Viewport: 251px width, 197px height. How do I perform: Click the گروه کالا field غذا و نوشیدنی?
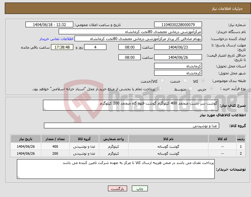click(132, 126)
